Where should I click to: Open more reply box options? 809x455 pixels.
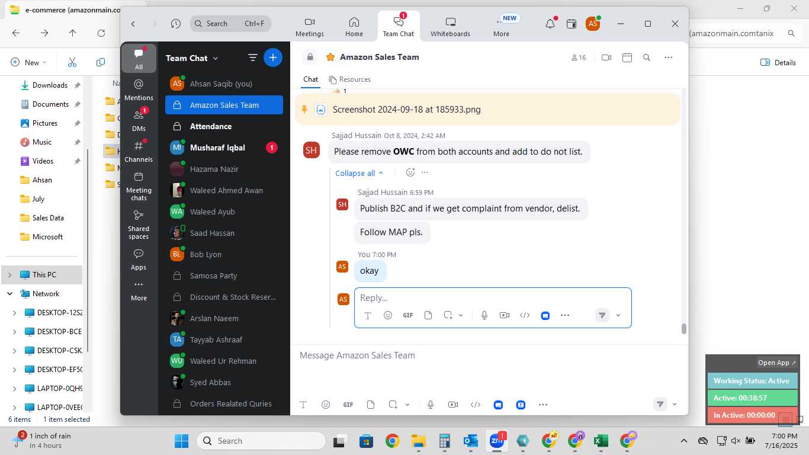pyautogui.click(x=565, y=315)
